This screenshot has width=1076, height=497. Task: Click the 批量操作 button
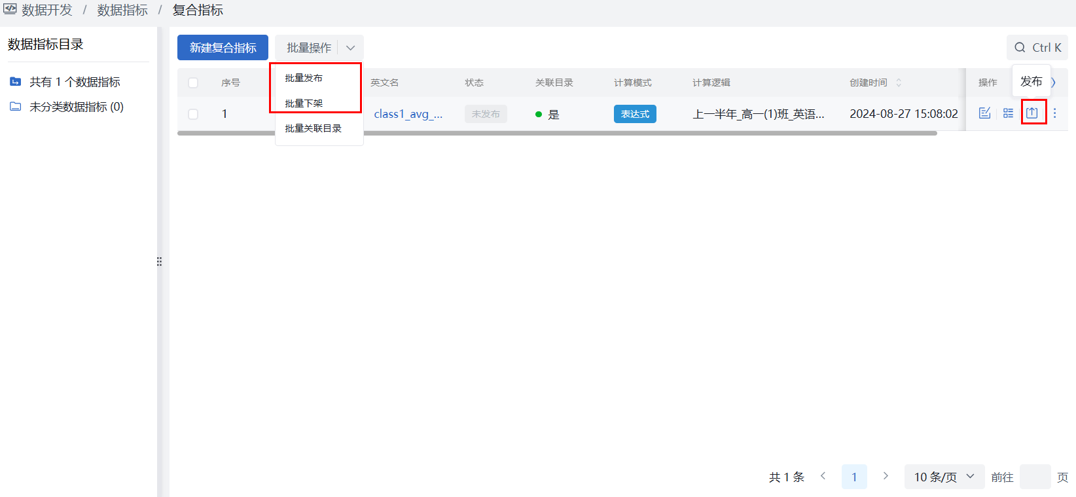pyautogui.click(x=308, y=48)
